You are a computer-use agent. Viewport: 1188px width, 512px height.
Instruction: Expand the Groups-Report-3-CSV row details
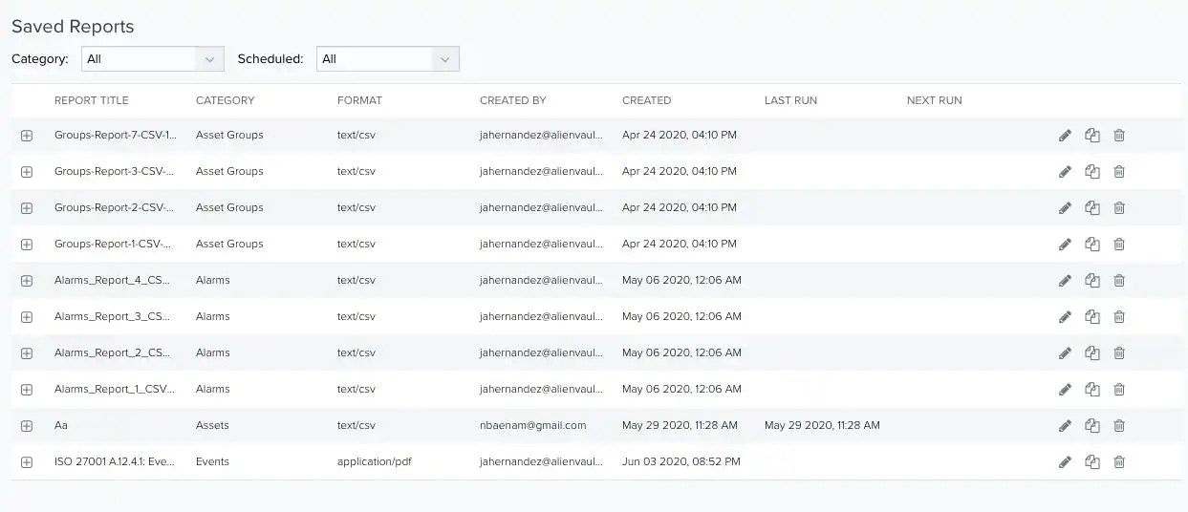(27, 172)
